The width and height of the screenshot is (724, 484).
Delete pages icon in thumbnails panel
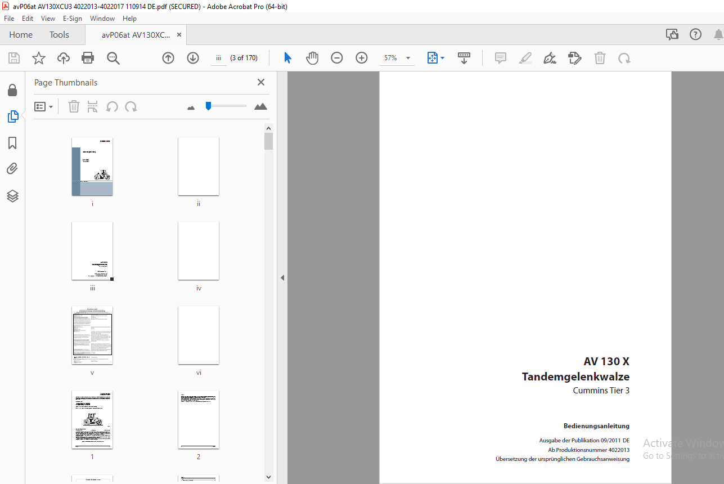[74, 106]
